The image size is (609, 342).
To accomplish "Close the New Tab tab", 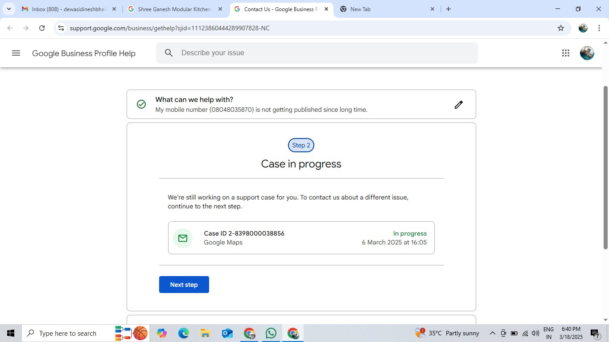I will point(432,9).
